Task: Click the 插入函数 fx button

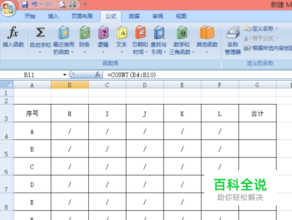Action: (x=13, y=37)
